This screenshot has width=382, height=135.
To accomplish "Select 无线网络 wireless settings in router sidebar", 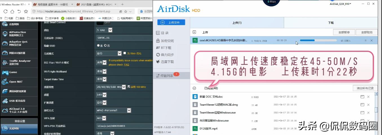I will pyautogui.click(x=19, y=129).
